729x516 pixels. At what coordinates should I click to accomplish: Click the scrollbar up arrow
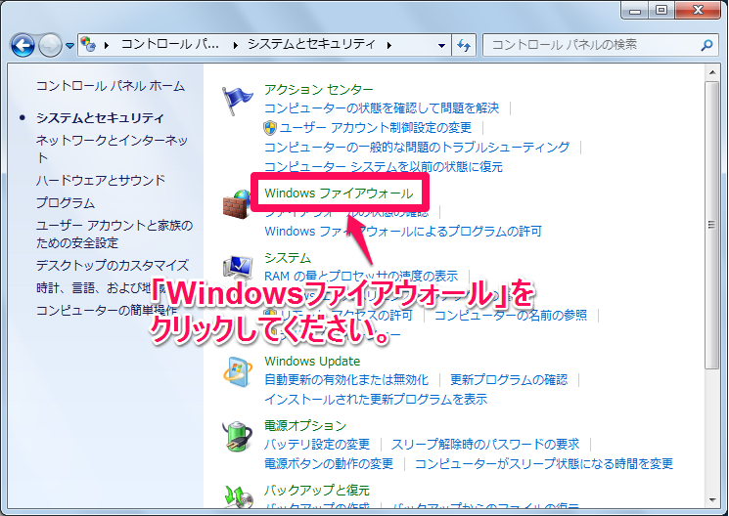coord(711,72)
